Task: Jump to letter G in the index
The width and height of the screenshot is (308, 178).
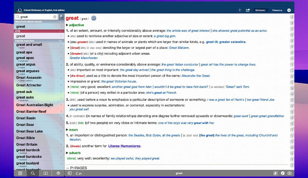Action: tap(292, 53)
